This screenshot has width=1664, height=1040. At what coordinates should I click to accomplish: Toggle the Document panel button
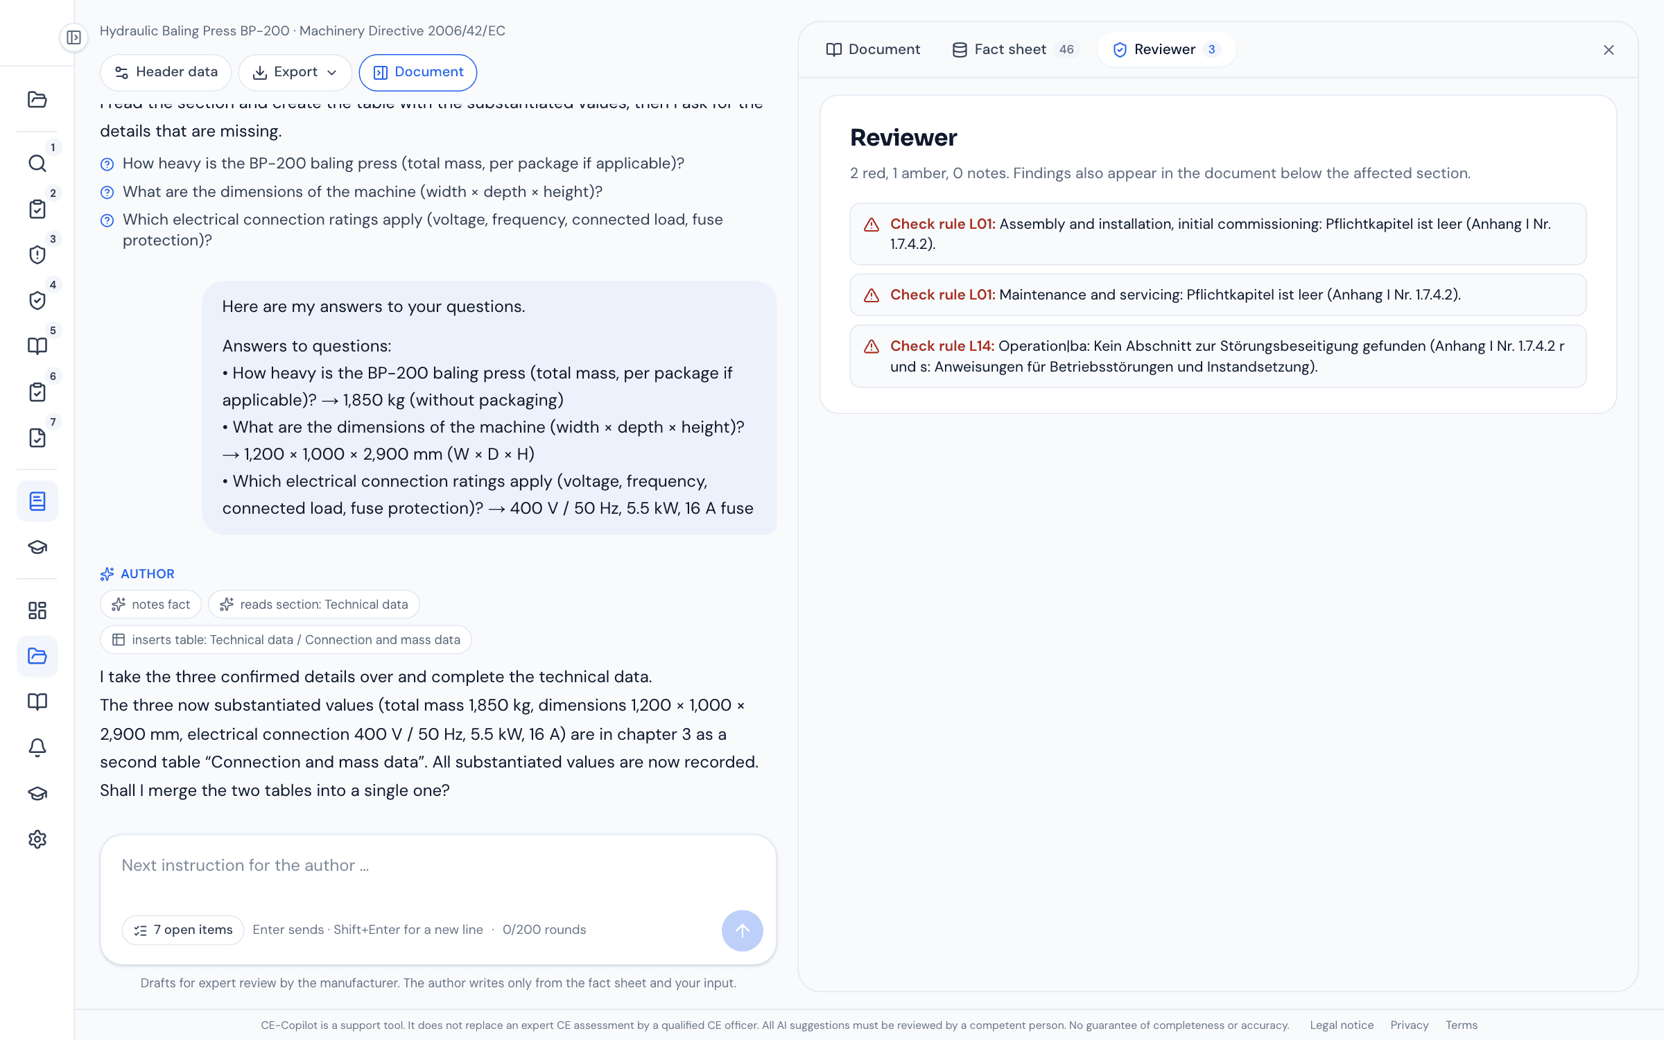point(418,72)
